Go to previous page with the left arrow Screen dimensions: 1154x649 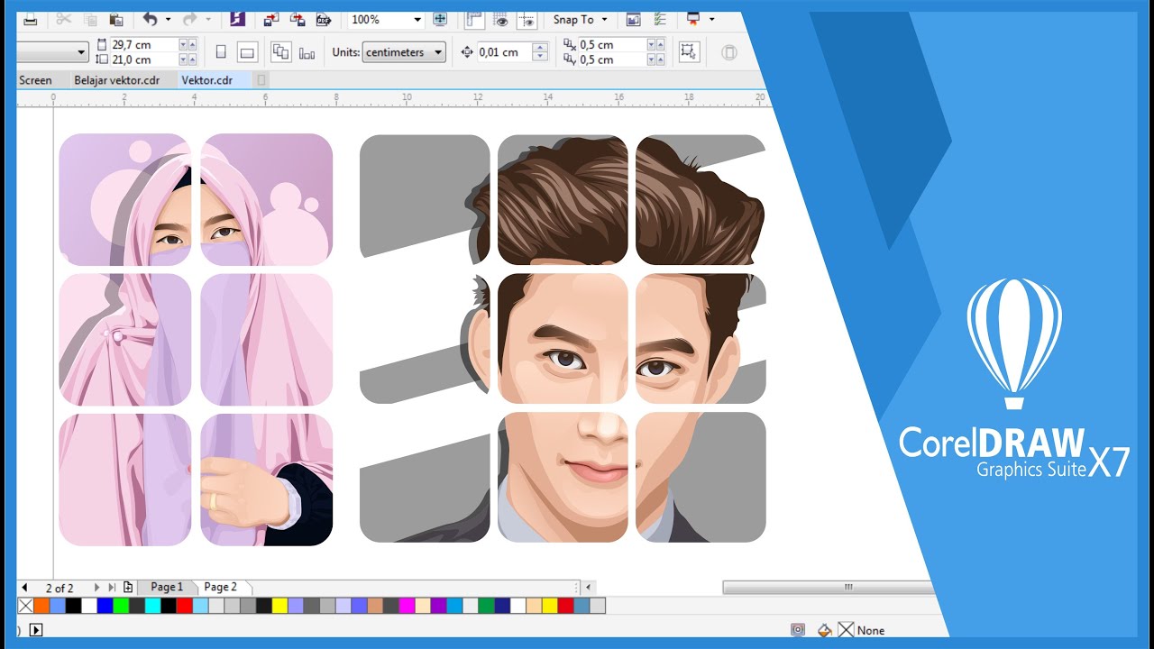click(24, 587)
